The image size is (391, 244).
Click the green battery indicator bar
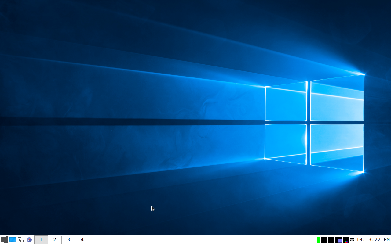pos(319,240)
